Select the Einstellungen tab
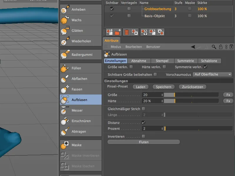Screen dimensions: 235x176 point(115,61)
